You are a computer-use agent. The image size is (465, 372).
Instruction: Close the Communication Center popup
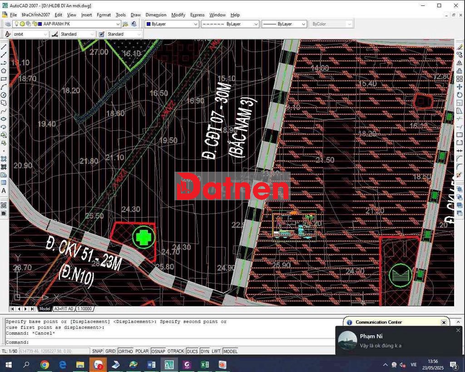tap(444, 322)
